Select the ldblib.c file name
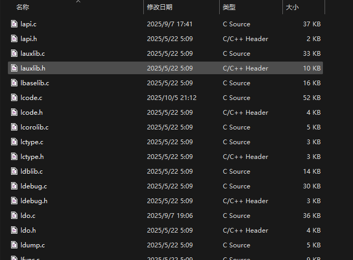 [x=32, y=172]
